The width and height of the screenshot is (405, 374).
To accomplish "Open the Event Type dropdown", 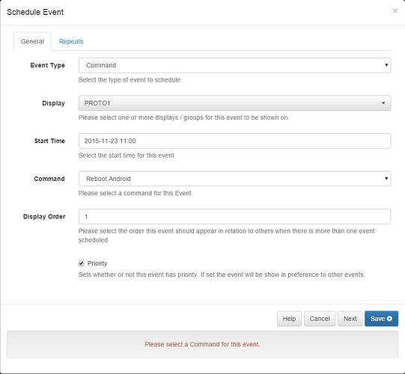I will click(x=234, y=65).
